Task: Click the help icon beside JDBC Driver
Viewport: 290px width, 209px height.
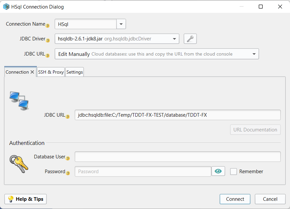Action: click(x=48, y=40)
